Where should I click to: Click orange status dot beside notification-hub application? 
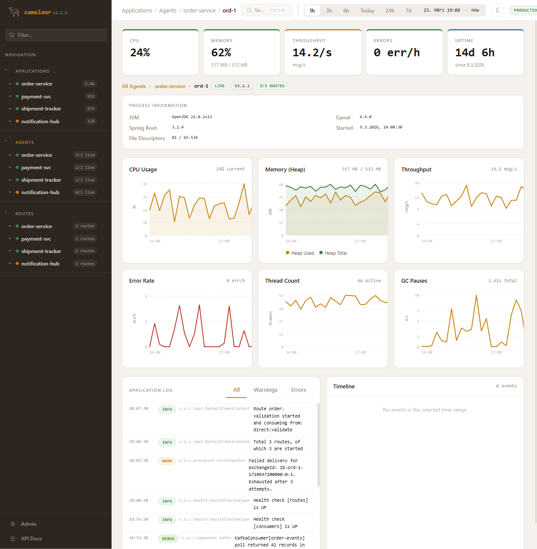[17, 122]
